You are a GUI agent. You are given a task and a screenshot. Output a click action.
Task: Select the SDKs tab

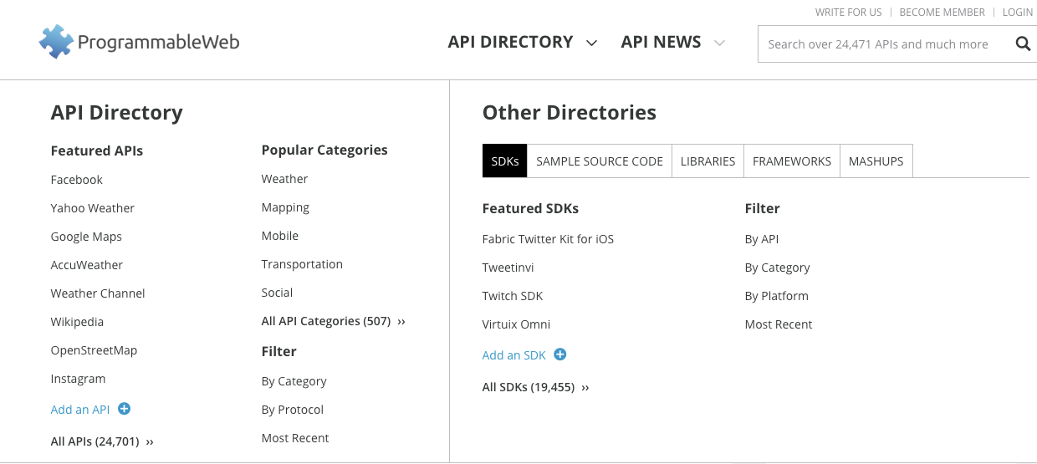point(505,161)
